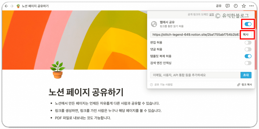
Task: Go forward with the right arrow
Action: tap(12, 6)
